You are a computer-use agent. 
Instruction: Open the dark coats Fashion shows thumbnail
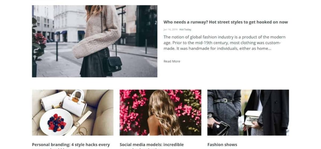pos(248,112)
